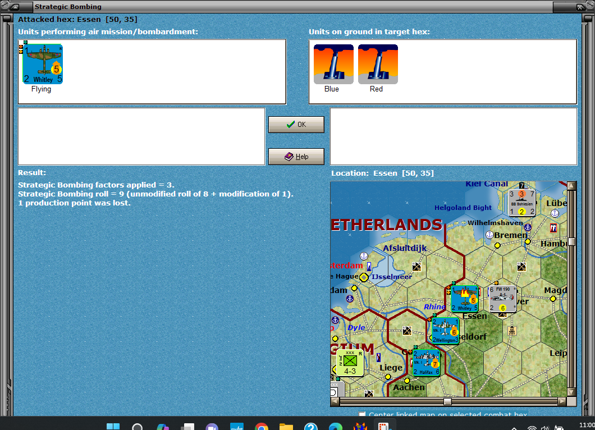The image size is (595, 430).
Task: Click the 'Strategic Bombing factors applied = 3.' line
Action: point(97,185)
